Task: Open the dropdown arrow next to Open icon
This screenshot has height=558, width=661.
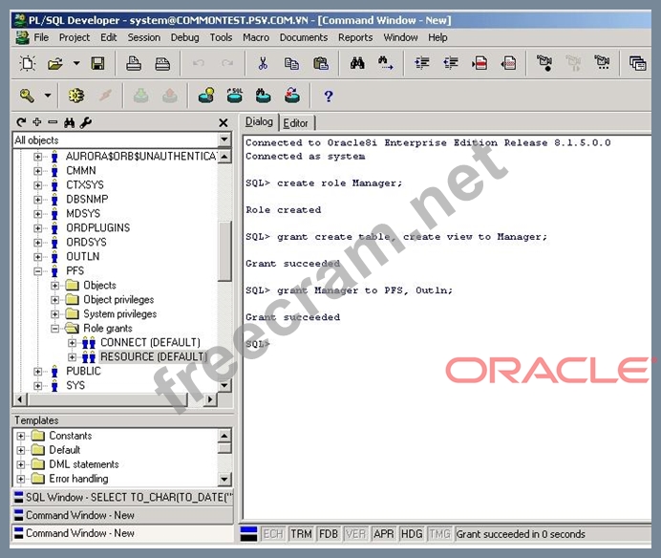Action: (76, 64)
